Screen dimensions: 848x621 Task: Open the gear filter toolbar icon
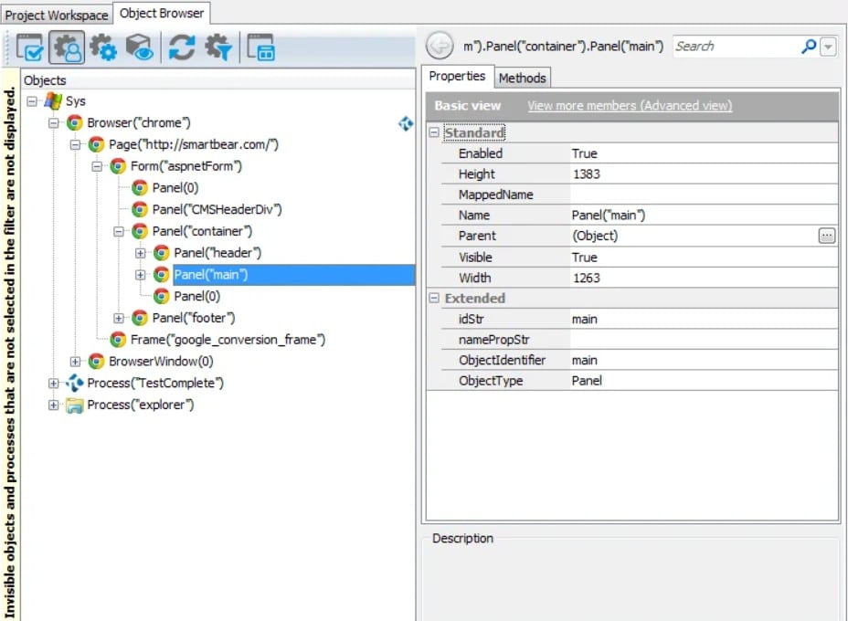point(218,47)
